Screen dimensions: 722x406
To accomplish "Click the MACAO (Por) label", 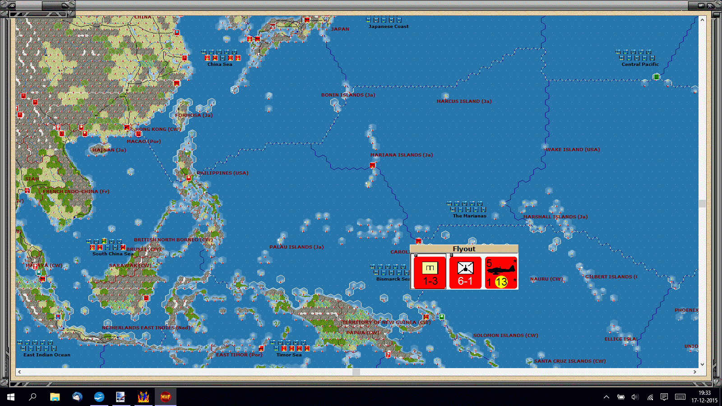I will [143, 142].
